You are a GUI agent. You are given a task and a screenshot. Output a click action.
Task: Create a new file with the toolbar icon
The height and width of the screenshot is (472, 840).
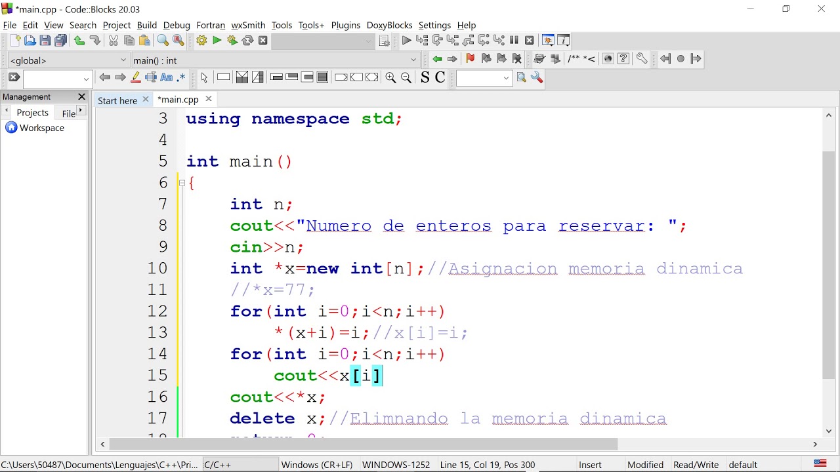tap(14, 41)
